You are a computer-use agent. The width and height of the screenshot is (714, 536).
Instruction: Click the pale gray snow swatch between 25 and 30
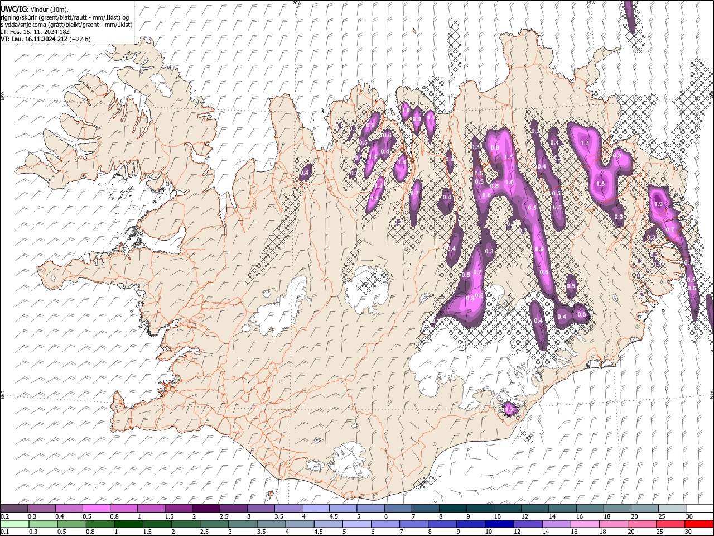[672, 508]
